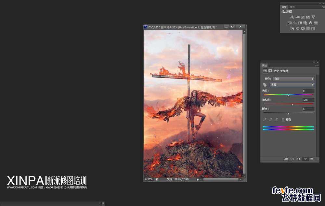Pick the add-to-sample eyedropper (middle)

270,120
